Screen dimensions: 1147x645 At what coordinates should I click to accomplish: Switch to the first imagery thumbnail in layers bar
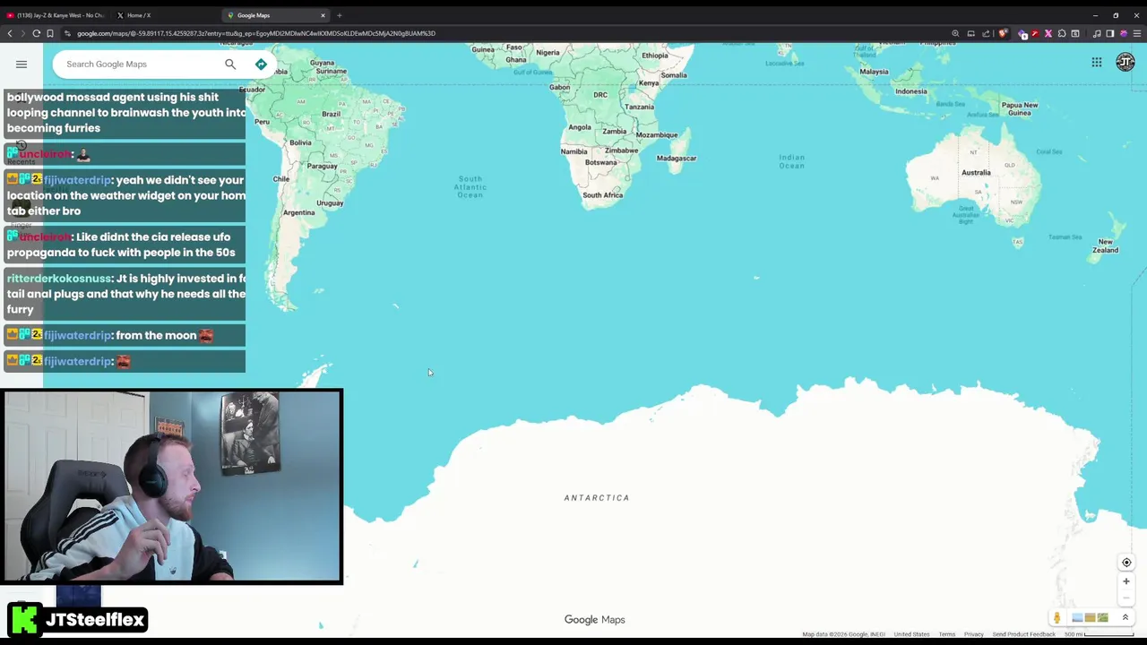point(1077,617)
